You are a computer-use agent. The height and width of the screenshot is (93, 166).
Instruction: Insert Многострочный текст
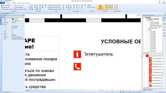coord(55,5)
